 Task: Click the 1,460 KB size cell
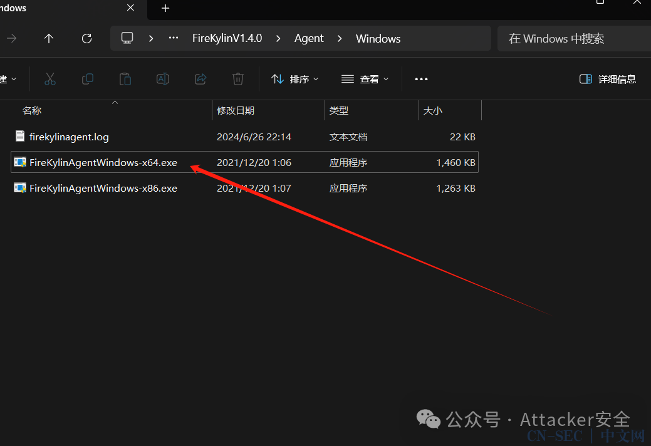pyautogui.click(x=456, y=163)
